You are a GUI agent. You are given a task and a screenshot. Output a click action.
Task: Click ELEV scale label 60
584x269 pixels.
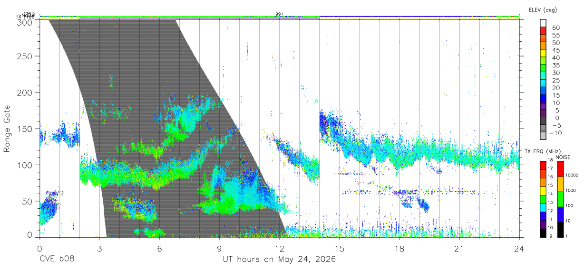[x=556, y=28]
